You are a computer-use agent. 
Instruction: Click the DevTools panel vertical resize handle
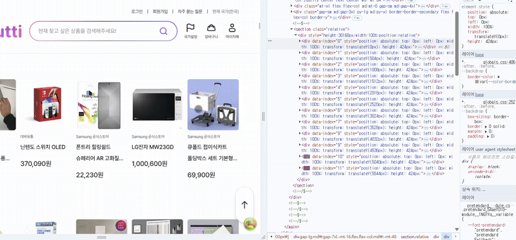[x=263, y=116]
